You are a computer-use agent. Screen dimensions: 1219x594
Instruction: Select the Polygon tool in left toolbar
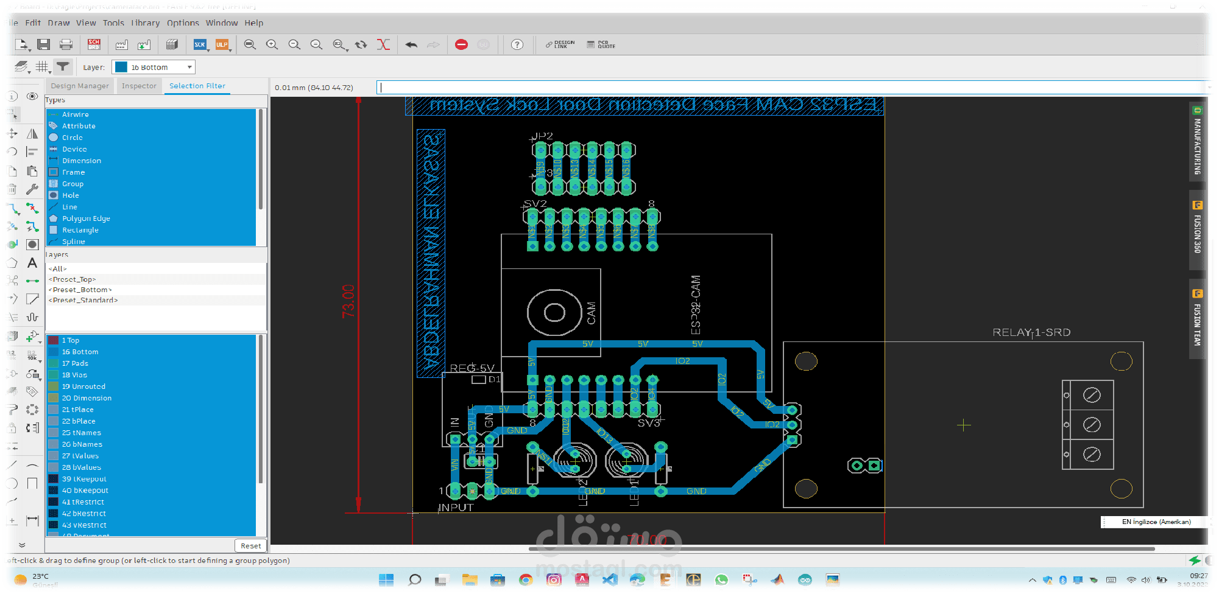(x=12, y=263)
